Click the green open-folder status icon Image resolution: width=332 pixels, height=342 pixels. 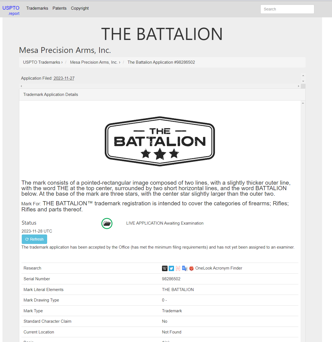pyautogui.click(x=107, y=223)
